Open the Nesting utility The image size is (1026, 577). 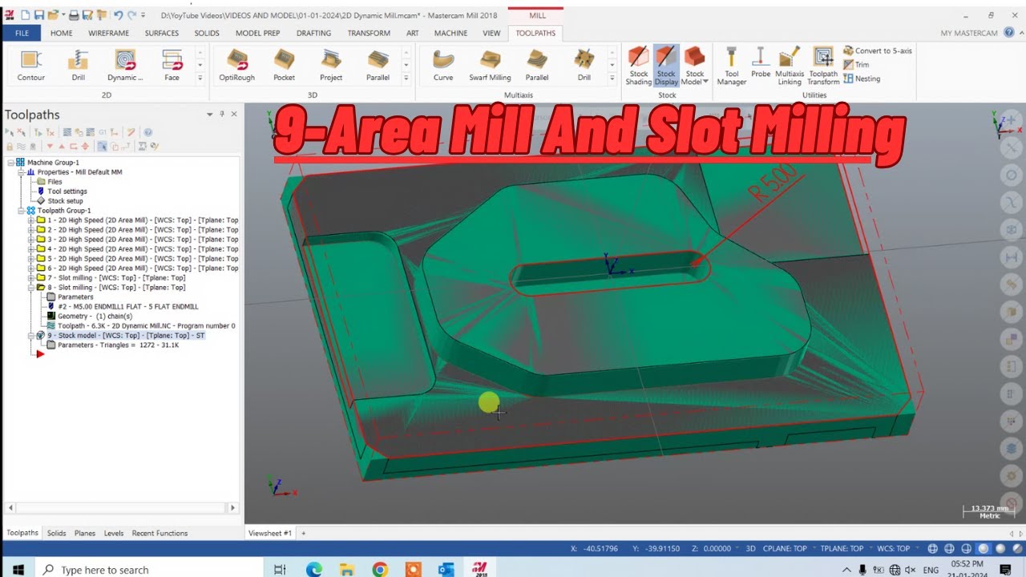(862, 79)
